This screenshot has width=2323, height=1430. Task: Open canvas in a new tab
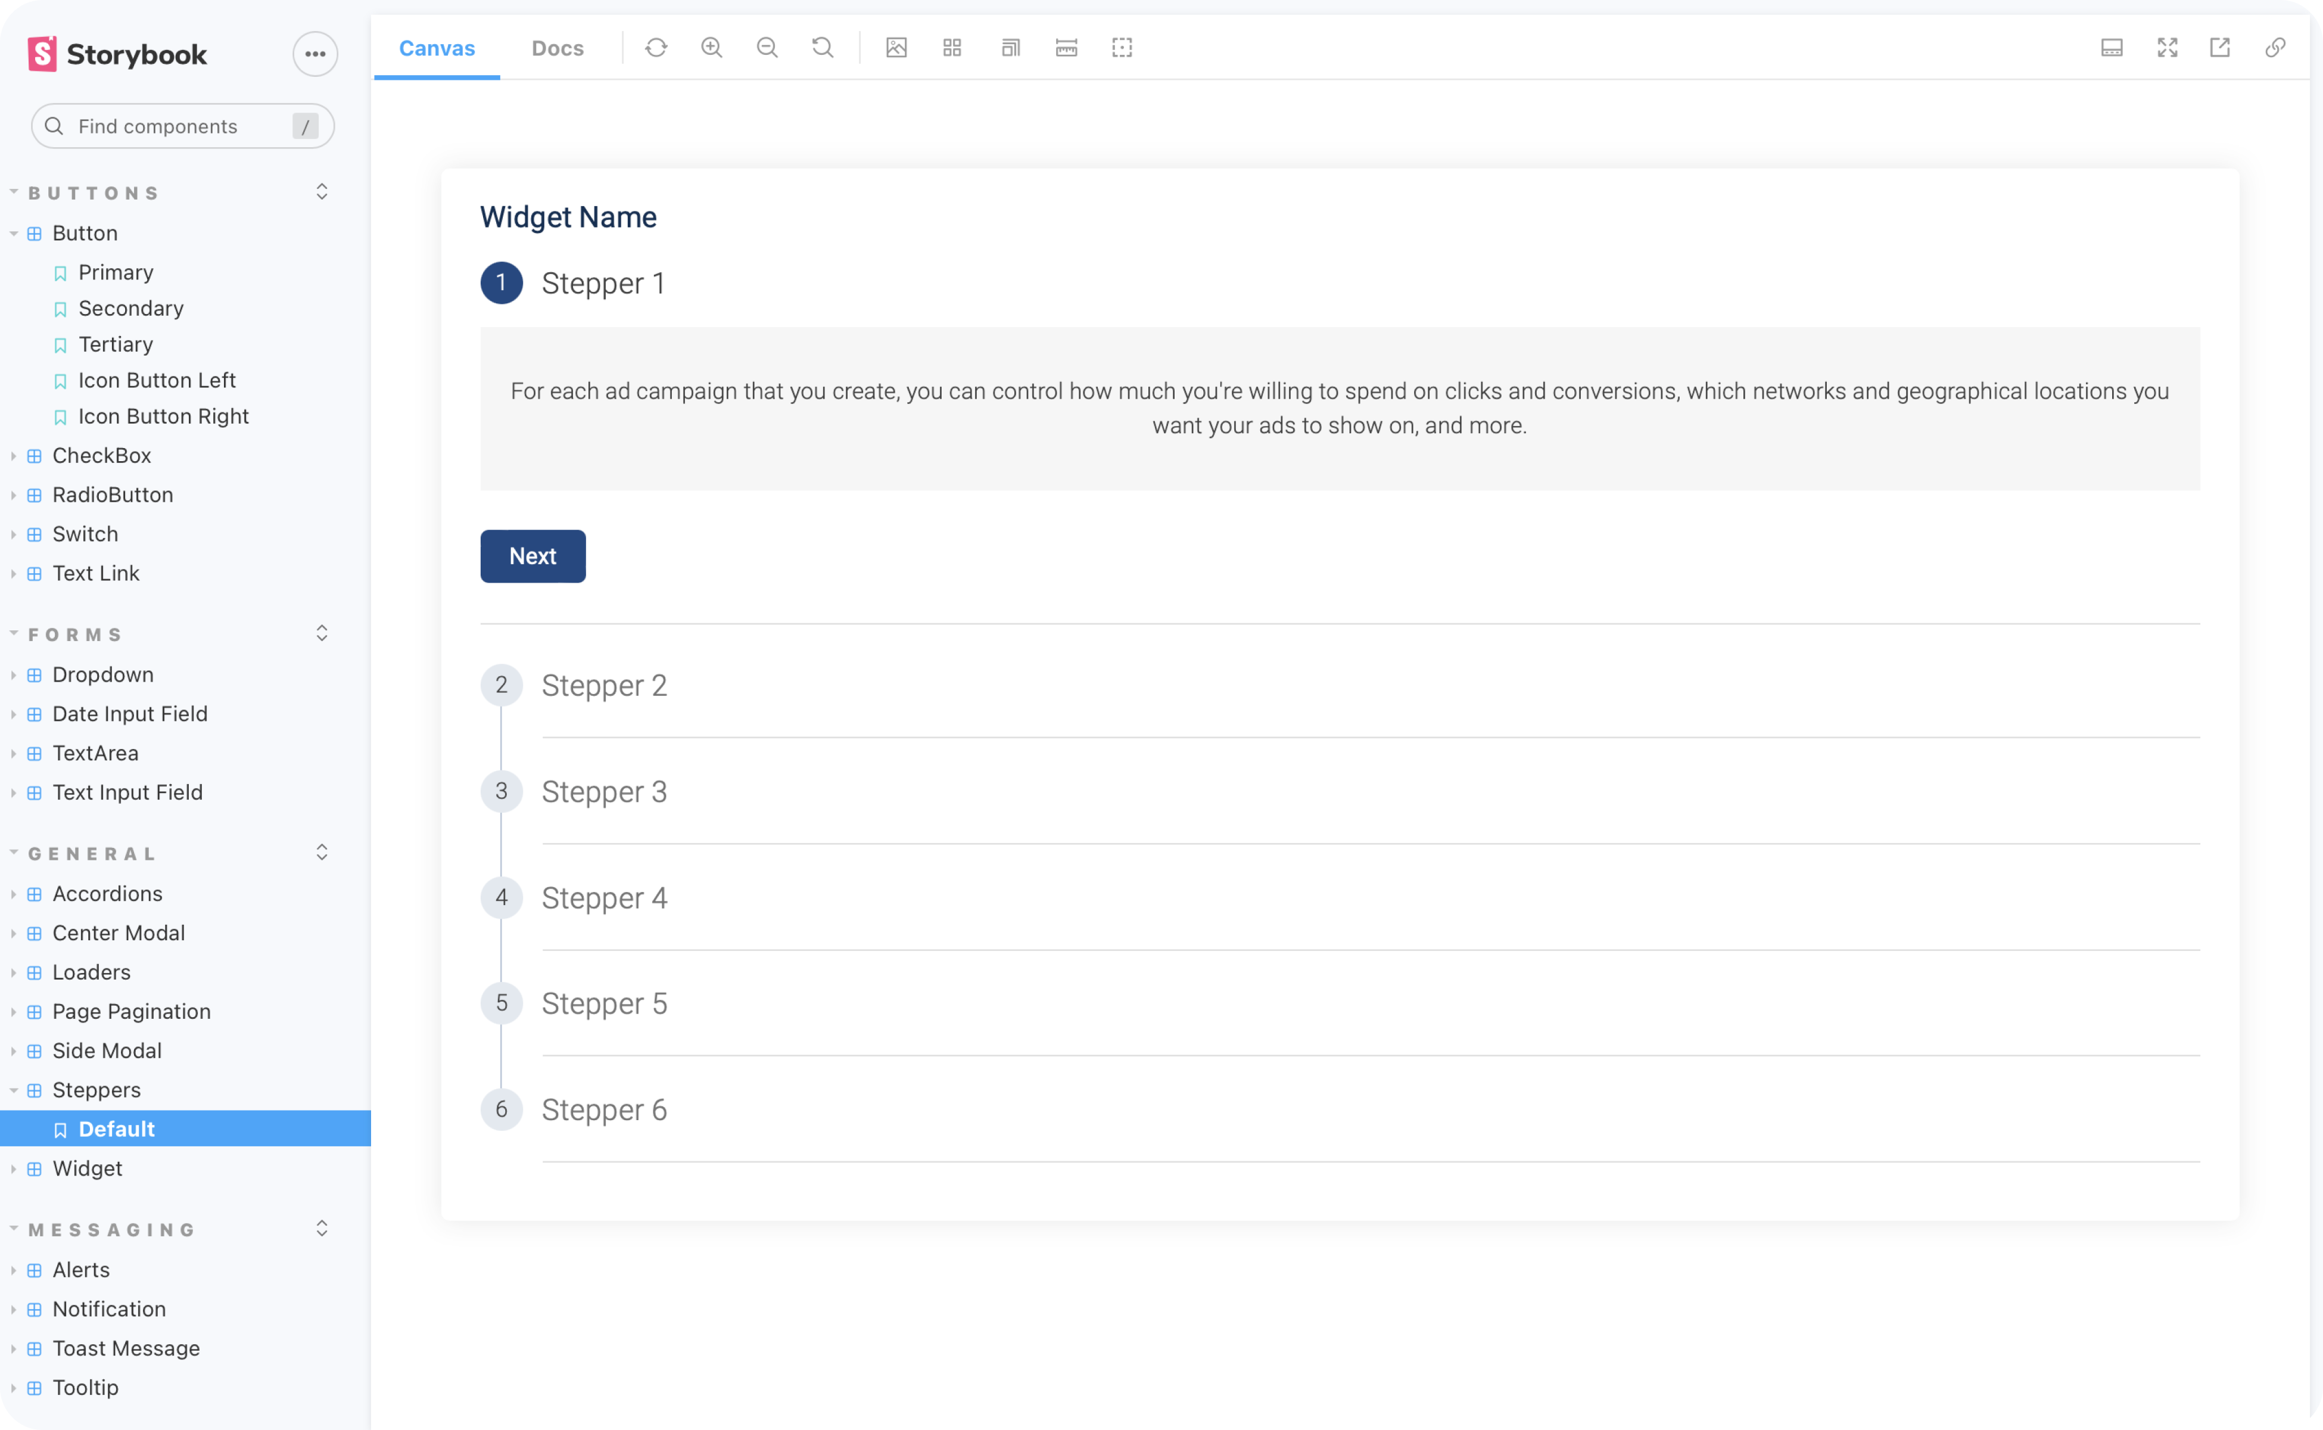point(2220,47)
